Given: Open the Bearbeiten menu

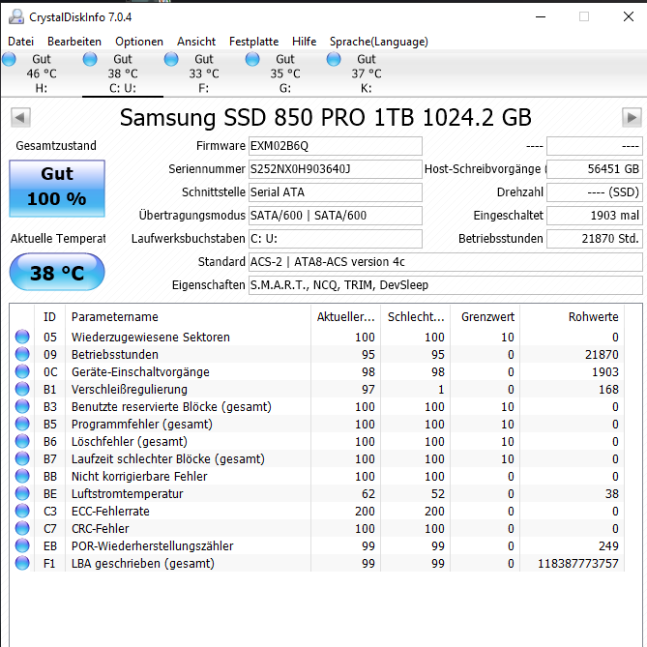Looking at the screenshot, I should [74, 42].
